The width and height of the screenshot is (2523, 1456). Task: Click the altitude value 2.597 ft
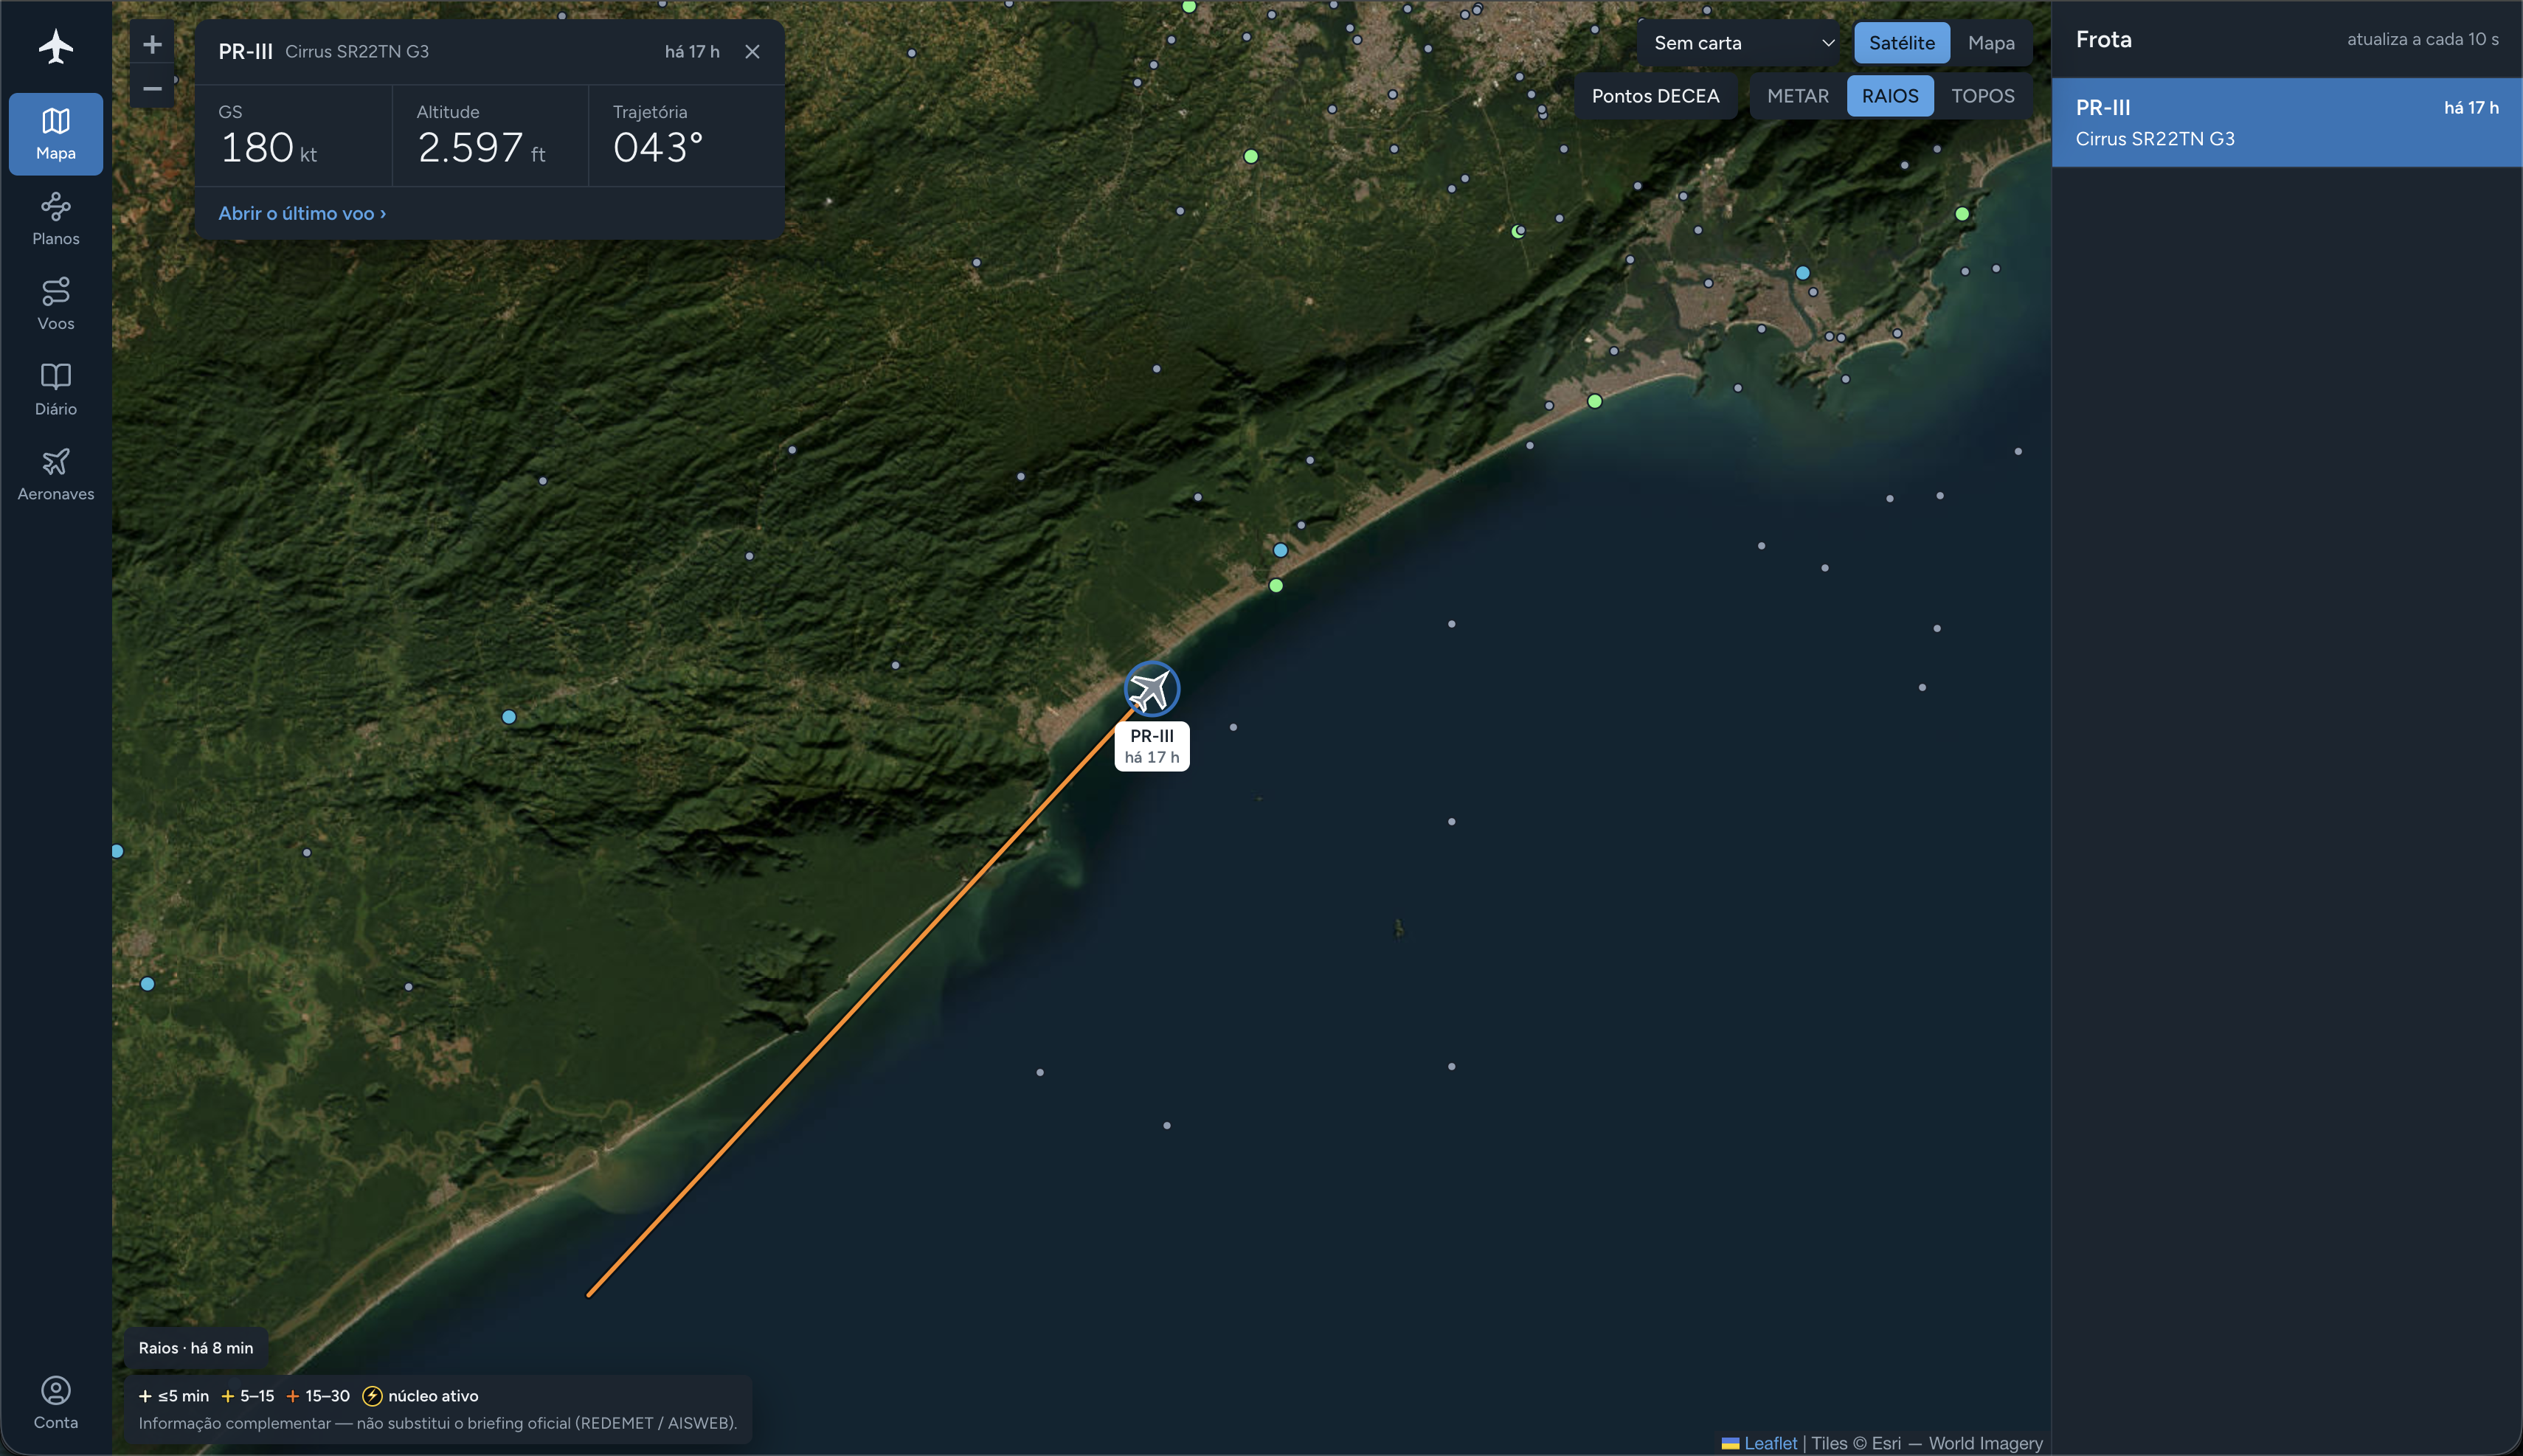[x=481, y=148]
